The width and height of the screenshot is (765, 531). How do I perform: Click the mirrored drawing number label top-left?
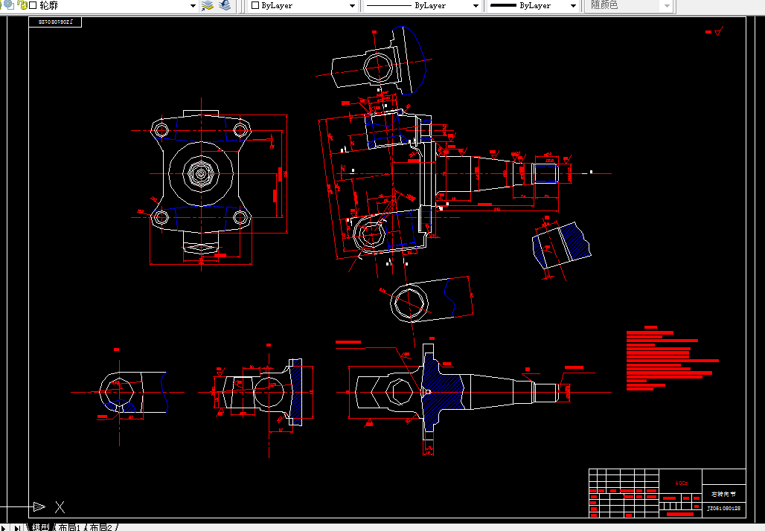click(x=55, y=22)
